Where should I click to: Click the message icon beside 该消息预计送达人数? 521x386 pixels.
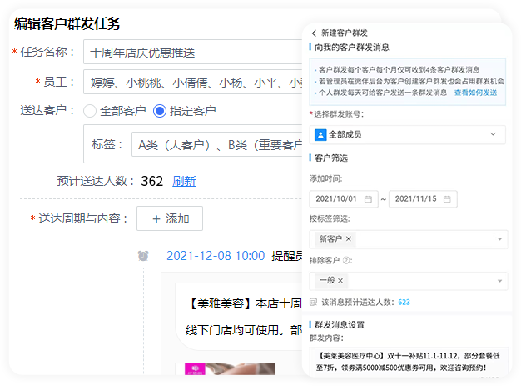313,302
